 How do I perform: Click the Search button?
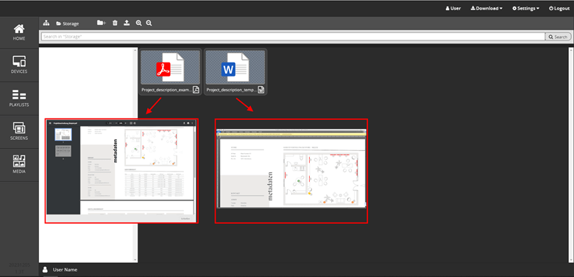click(558, 37)
